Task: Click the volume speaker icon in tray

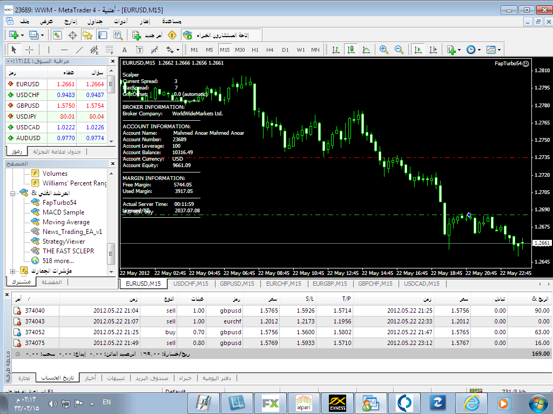Action: coord(52,403)
